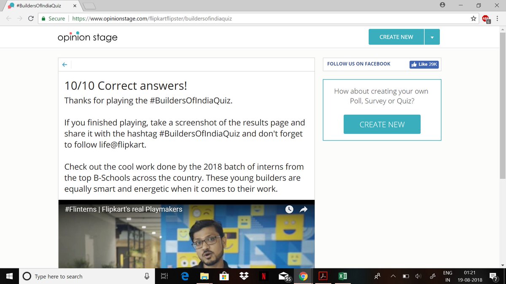Reload the page with refresh icon
This screenshot has width=506, height=284.
point(31,19)
